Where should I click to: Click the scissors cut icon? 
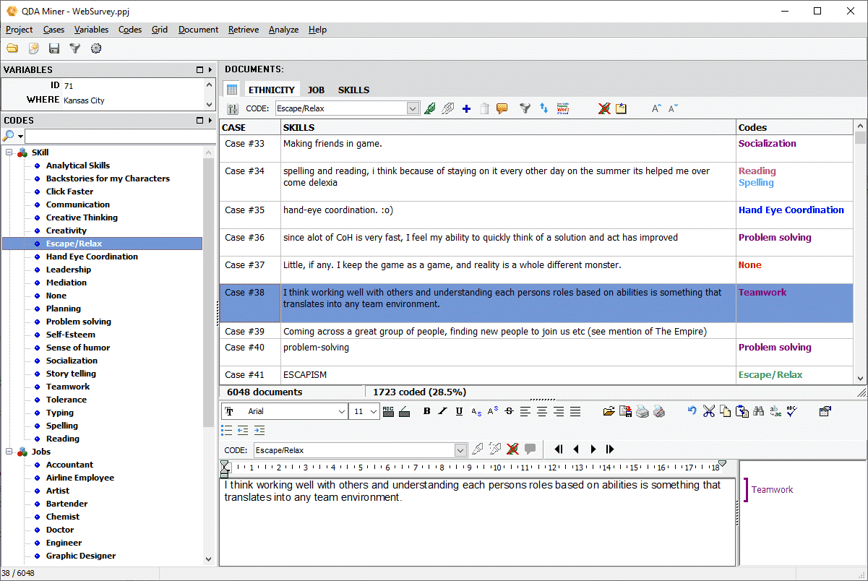coord(708,411)
